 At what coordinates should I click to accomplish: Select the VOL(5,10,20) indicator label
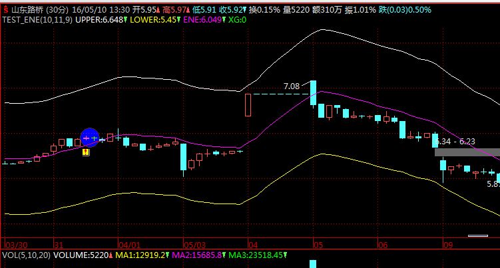pyautogui.click(x=25, y=255)
